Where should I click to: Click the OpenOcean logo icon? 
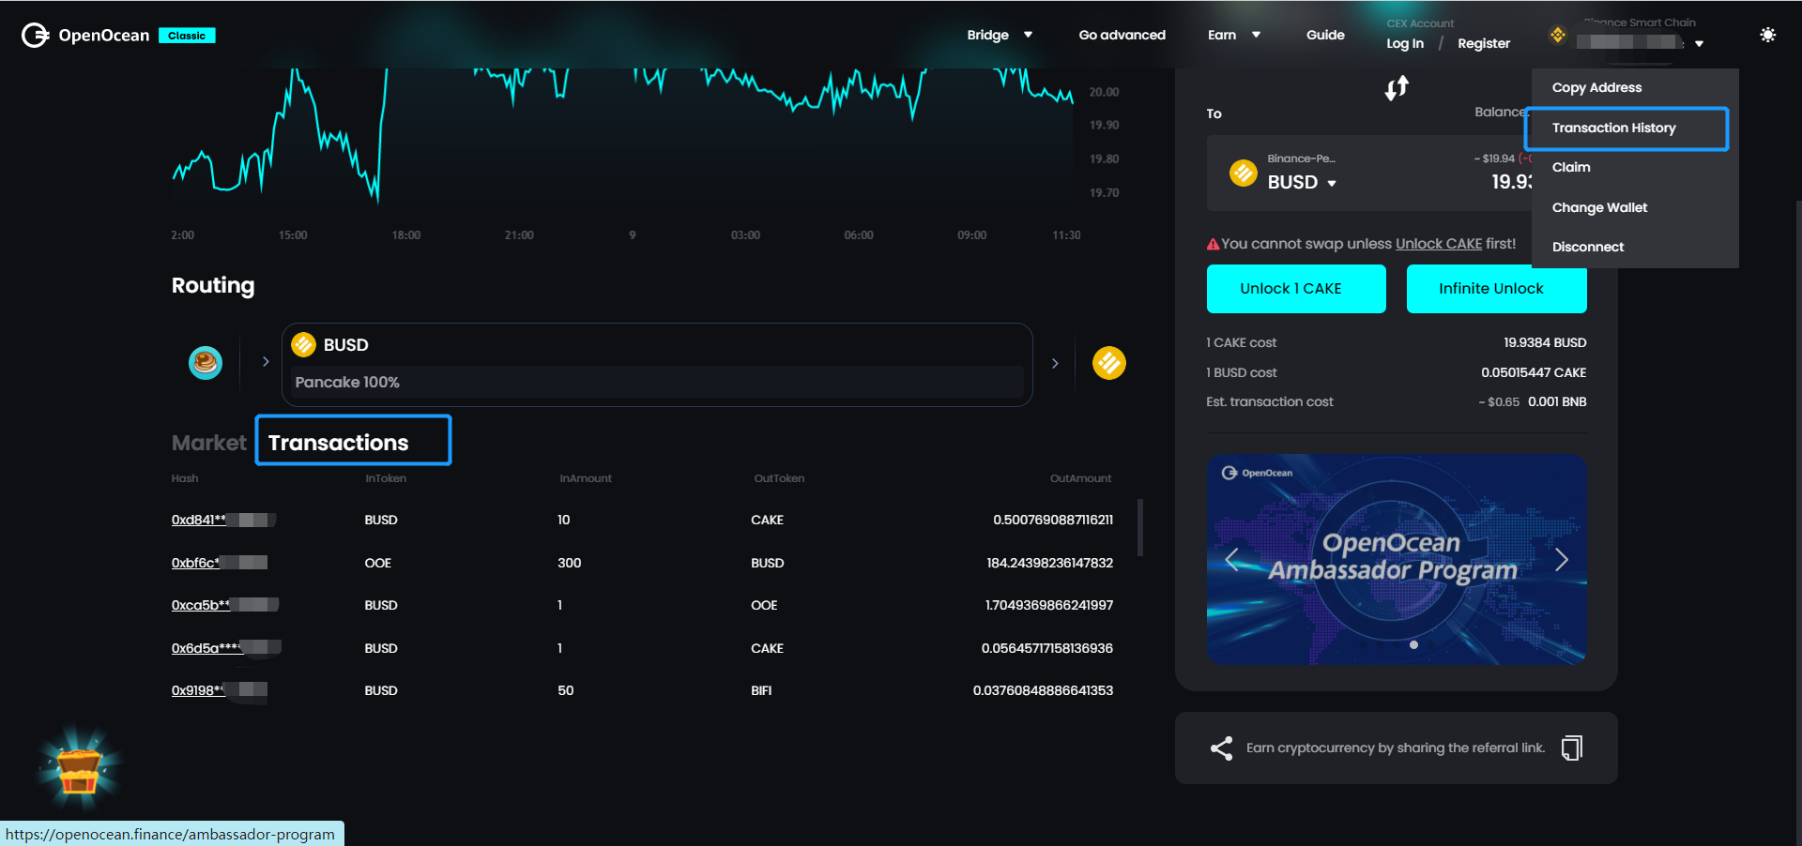click(x=36, y=35)
